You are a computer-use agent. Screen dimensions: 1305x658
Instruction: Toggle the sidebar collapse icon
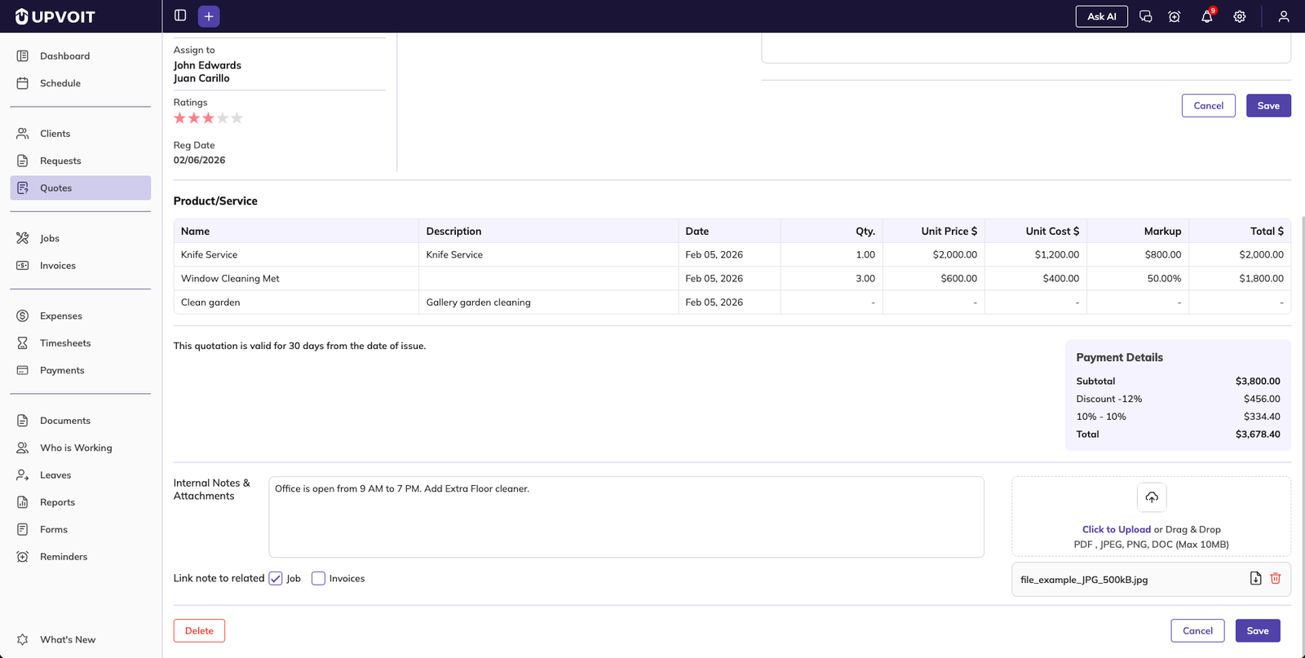(x=180, y=15)
